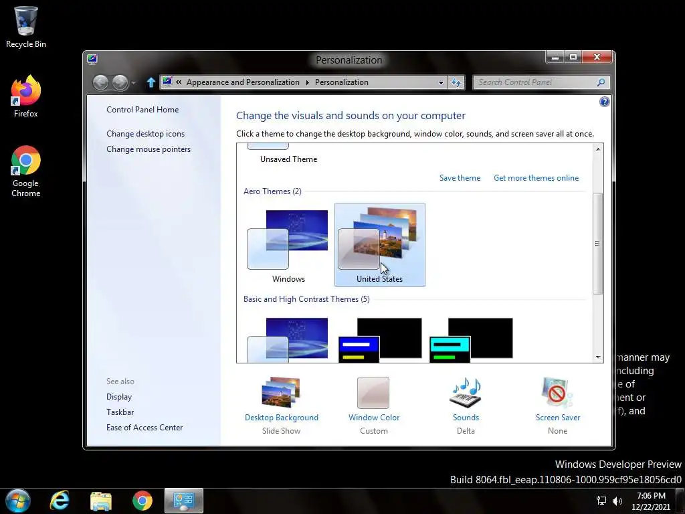Close the Personalization window
685x514 pixels.
pyautogui.click(x=597, y=58)
